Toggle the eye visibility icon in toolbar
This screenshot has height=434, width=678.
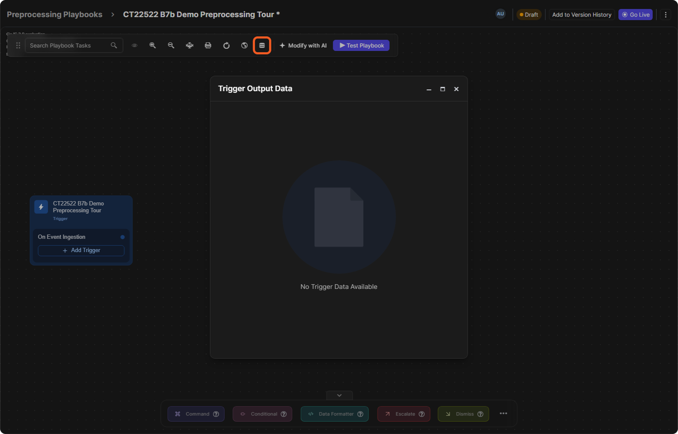135,45
